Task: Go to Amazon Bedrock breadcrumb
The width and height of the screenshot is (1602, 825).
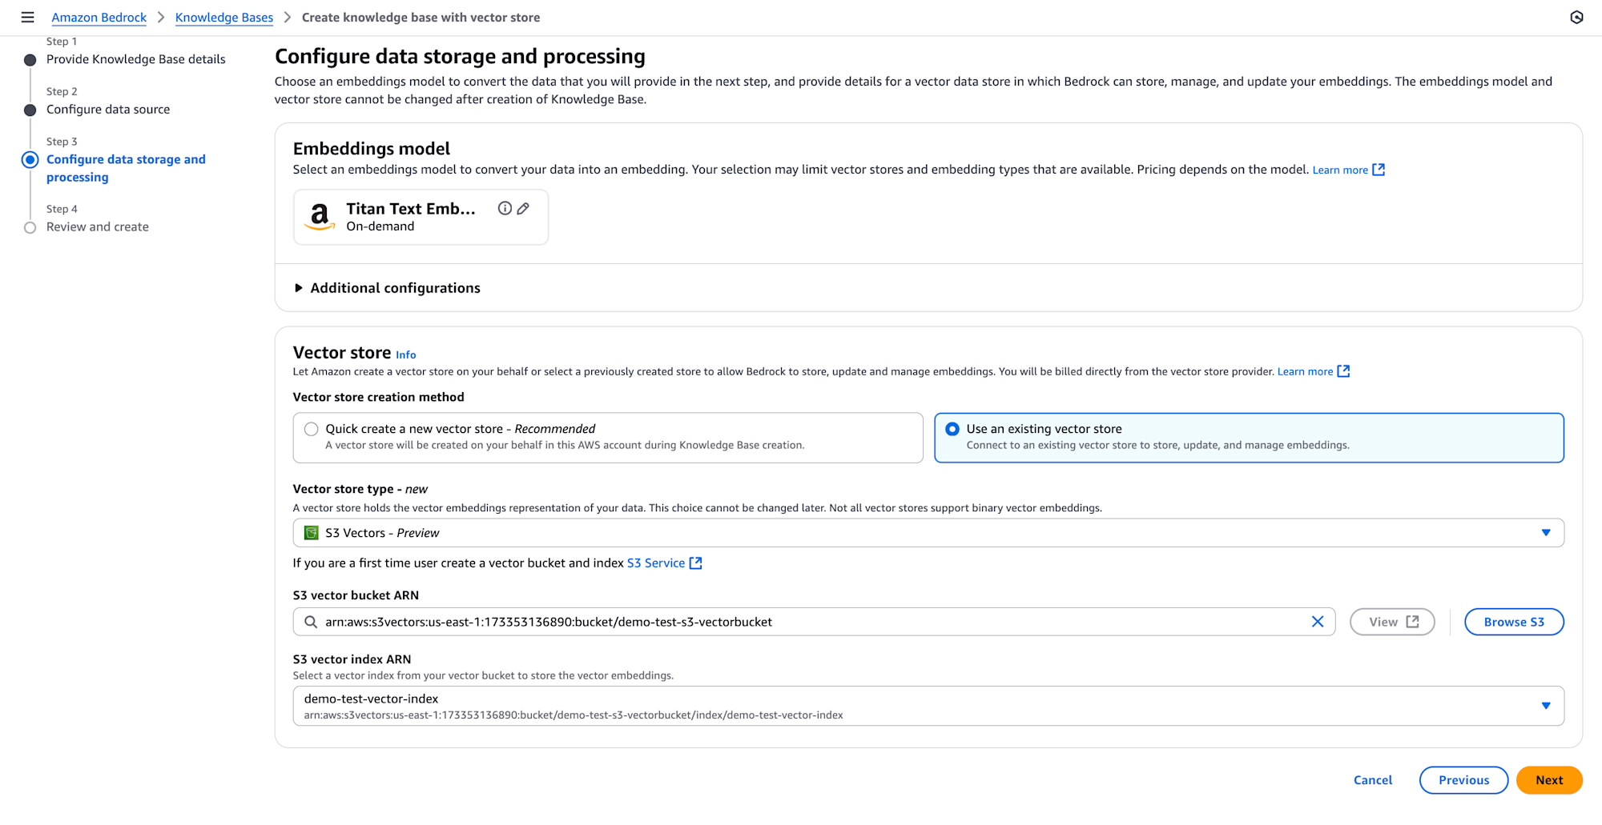Action: tap(99, 18)
